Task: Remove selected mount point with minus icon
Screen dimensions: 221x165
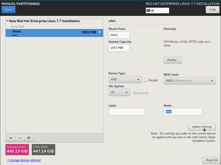Action: coord(20,138)
